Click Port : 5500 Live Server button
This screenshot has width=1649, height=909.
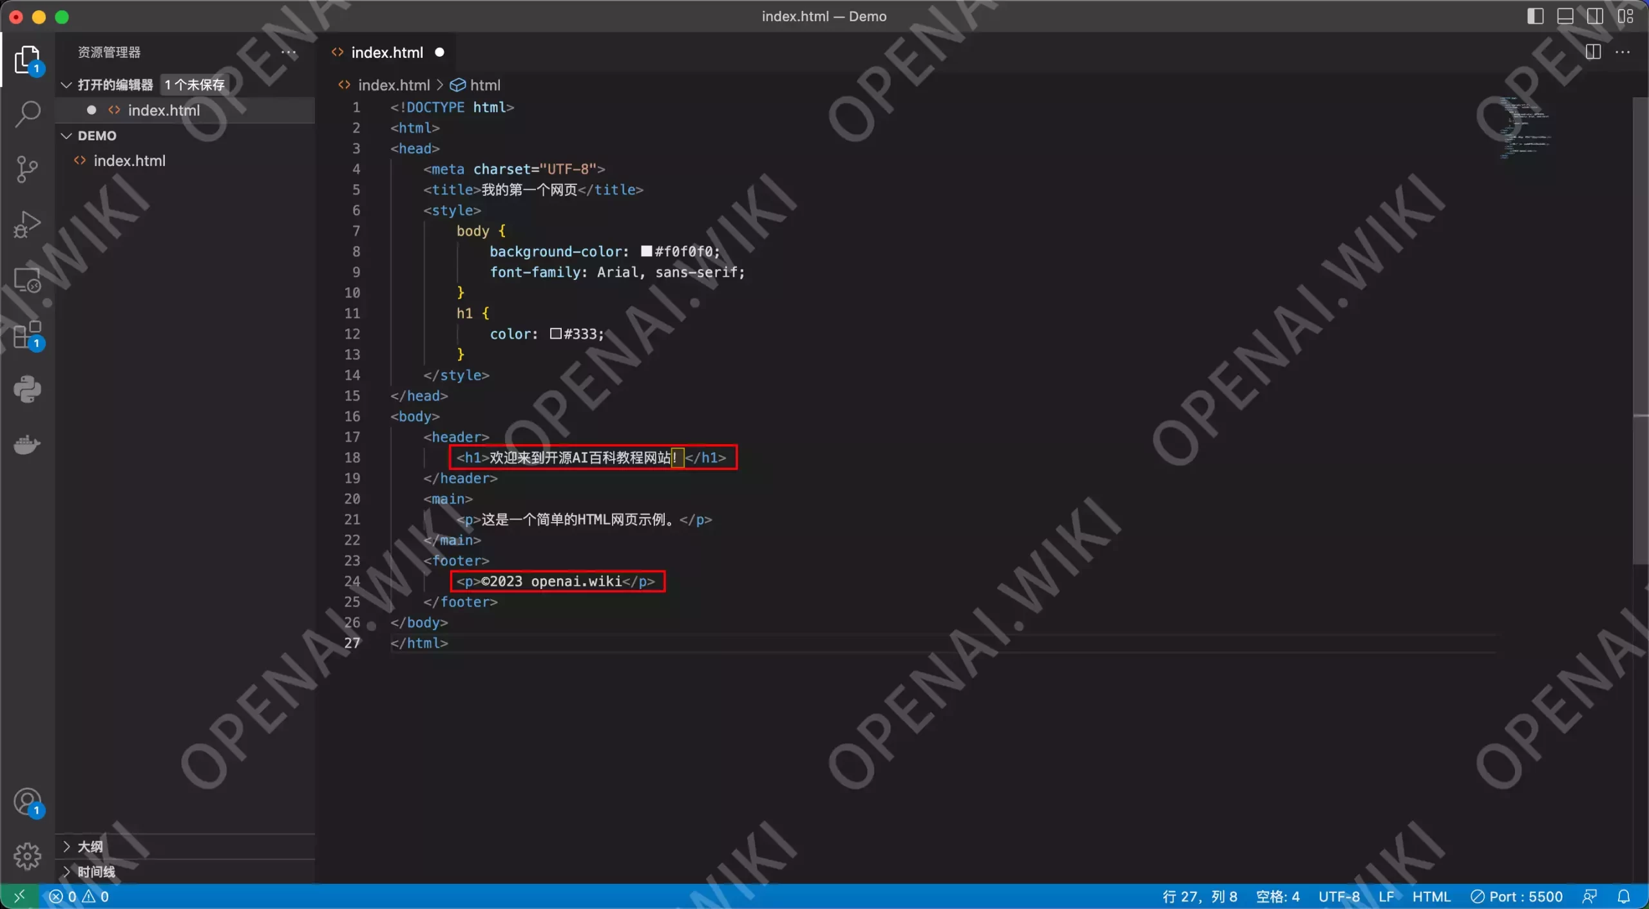click(1517, 896)
